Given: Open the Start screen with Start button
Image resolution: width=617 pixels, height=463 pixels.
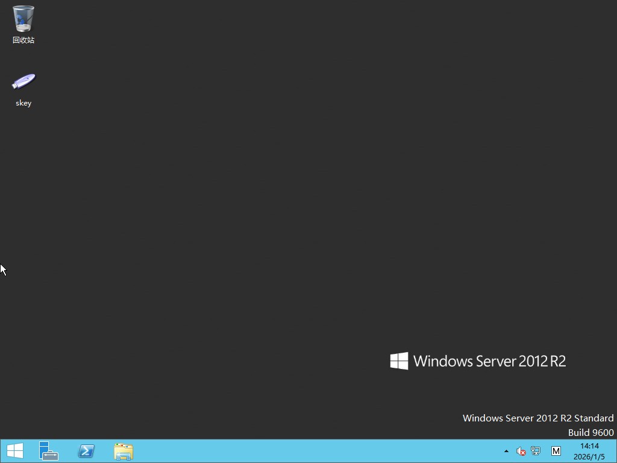Looking at the screenshot, I should pos(14,451).
